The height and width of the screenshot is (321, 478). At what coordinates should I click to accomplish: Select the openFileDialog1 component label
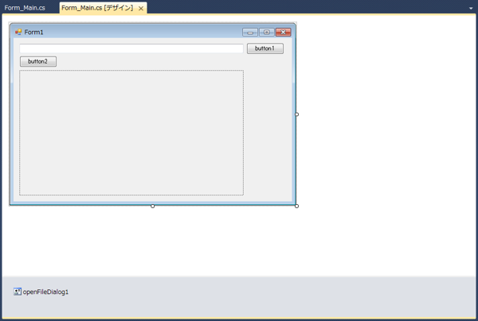[x=45, y=292]
